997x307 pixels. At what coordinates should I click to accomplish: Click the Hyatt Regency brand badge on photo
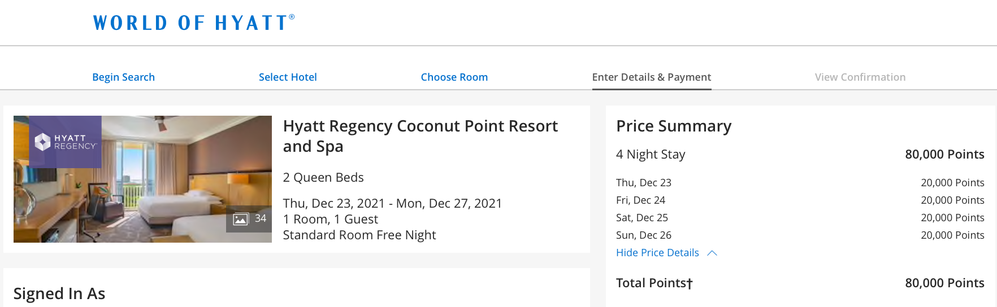click(x=65, y=142)
